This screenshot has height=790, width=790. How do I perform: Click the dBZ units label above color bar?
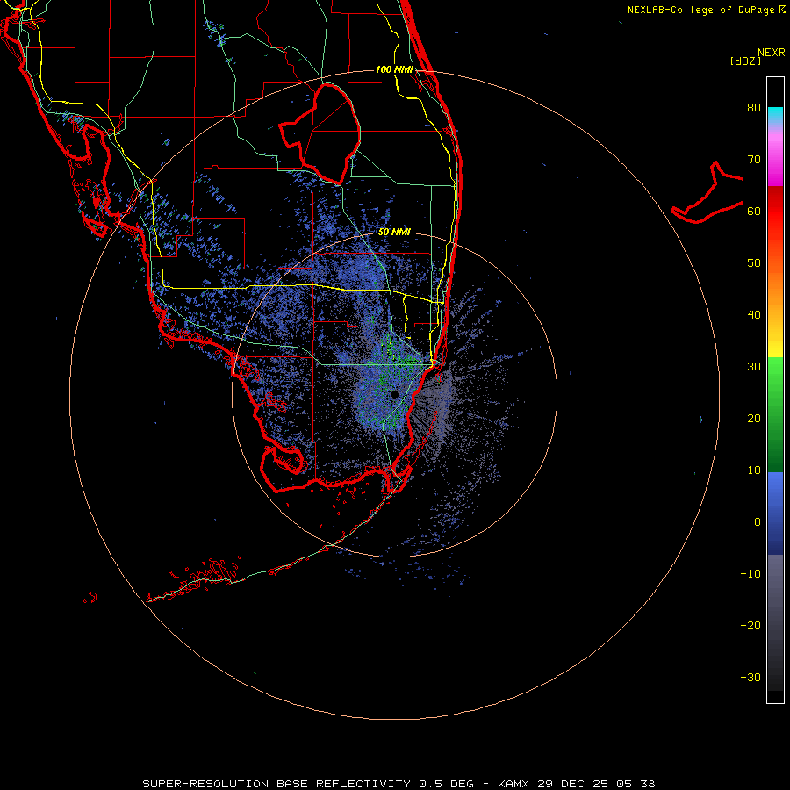[745, 61]
